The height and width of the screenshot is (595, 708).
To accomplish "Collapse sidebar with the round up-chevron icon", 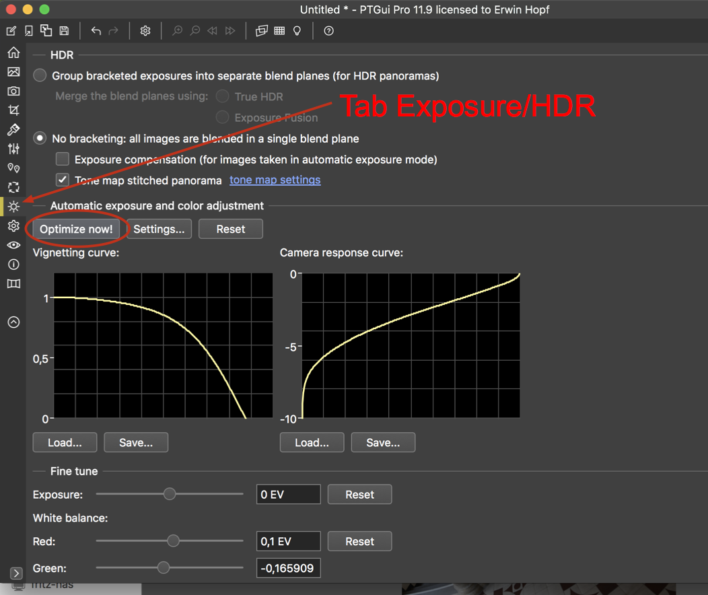I will pyautogui.click(x=13, y=322).
